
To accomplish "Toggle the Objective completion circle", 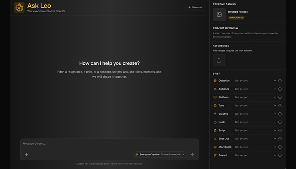I will 280,81.
